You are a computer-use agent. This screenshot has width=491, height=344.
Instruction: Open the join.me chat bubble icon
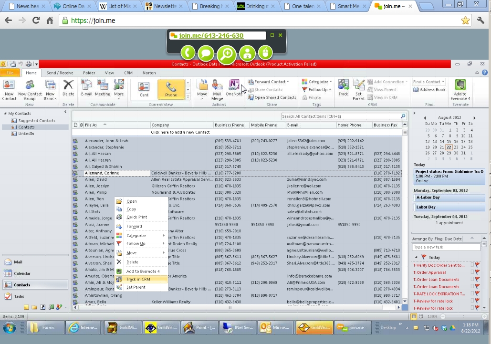(x=206, y=53)
